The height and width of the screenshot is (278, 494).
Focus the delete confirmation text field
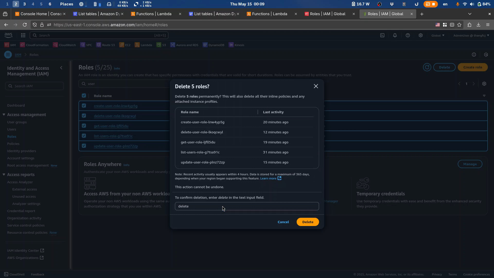click(x=247, y=206)
